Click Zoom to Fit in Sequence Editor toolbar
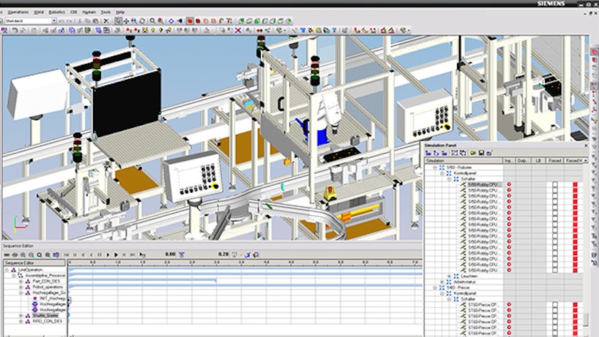The height and width of the screenshot is (337, 599). pos(39,255)
